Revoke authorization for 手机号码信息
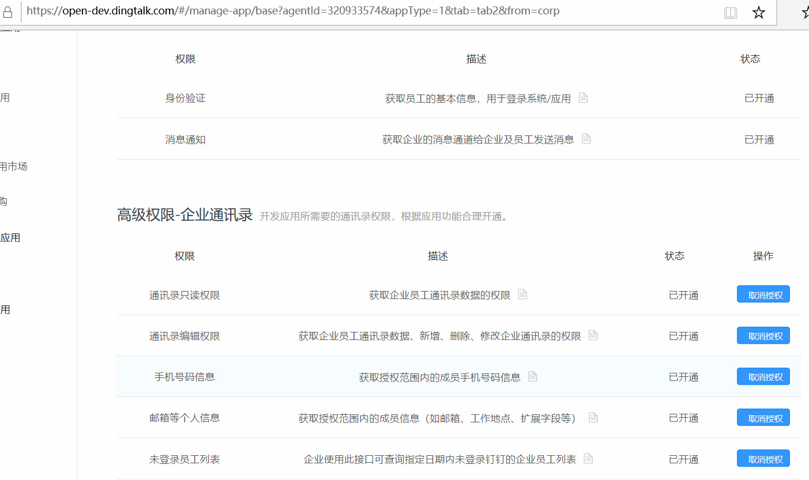The height and width of the screenshot is (480, 809). point(763,377)
